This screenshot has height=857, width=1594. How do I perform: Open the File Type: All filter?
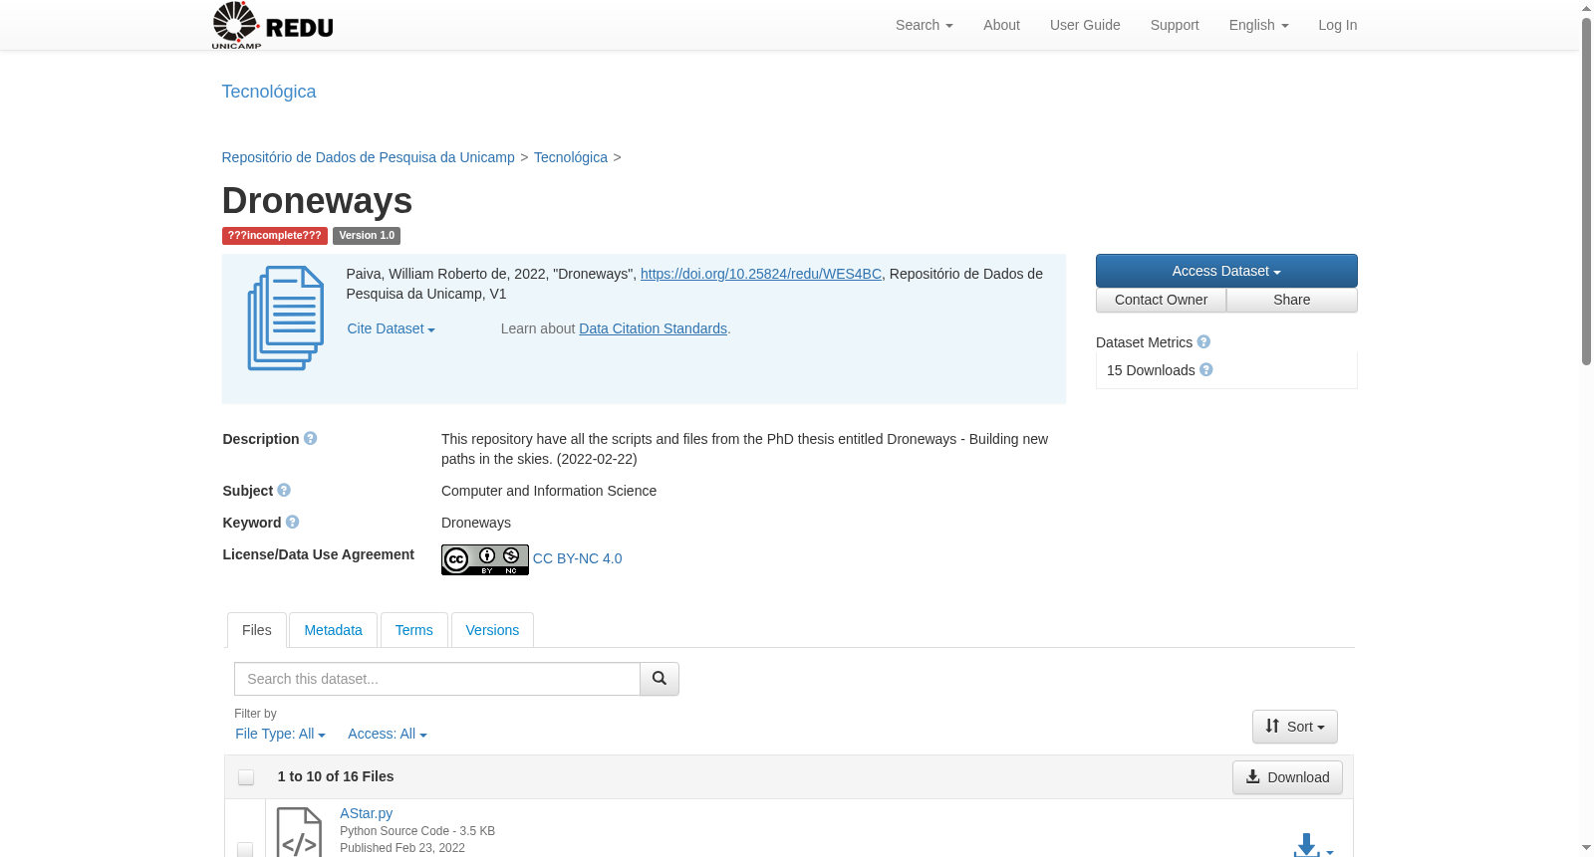pyautogui.click(x=280, y=734)
